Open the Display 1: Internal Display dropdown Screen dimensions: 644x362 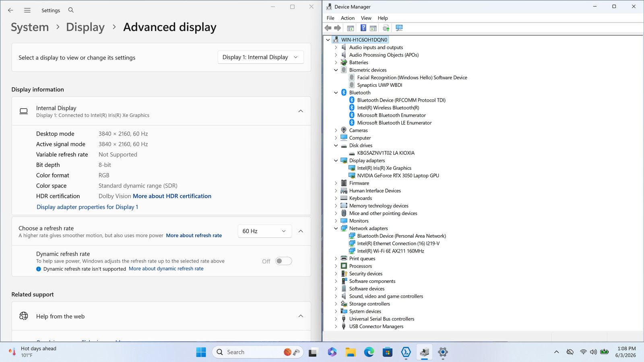coord(260,57)
